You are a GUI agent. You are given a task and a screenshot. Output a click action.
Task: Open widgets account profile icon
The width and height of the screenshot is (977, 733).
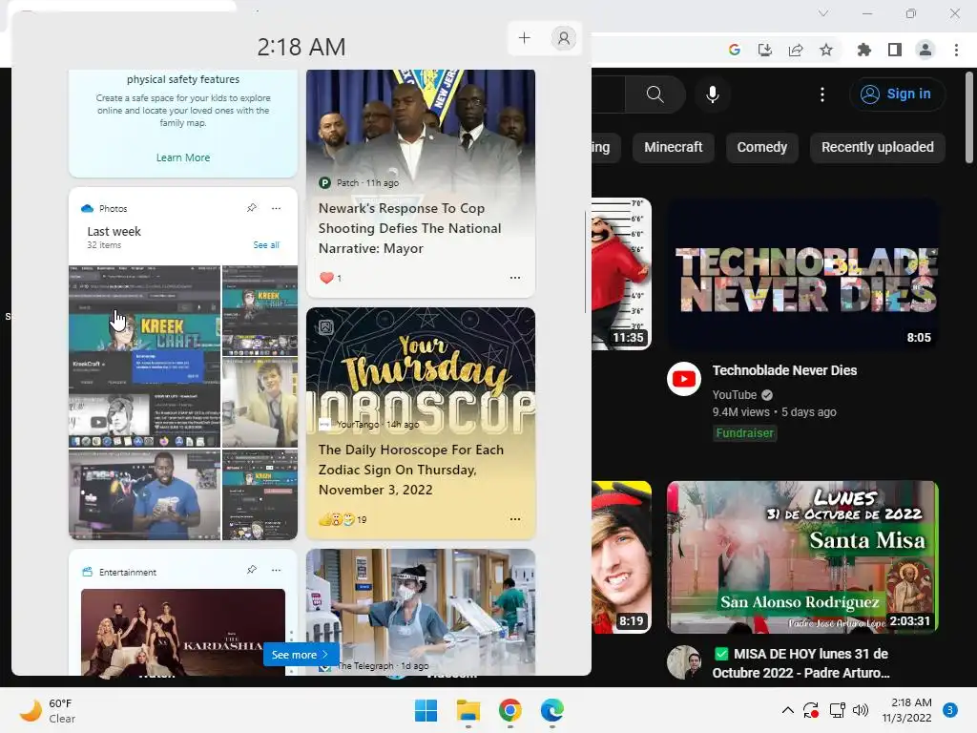click(x=563, y=38)
